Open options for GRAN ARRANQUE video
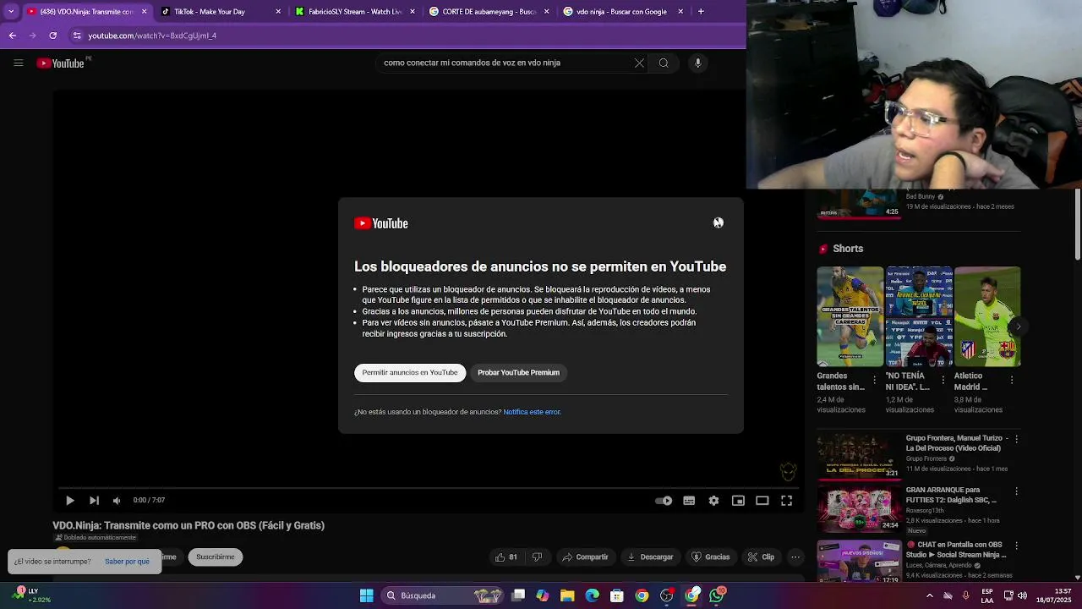The width and height of the screenshot is (1082, 609). click(1016, 491)
